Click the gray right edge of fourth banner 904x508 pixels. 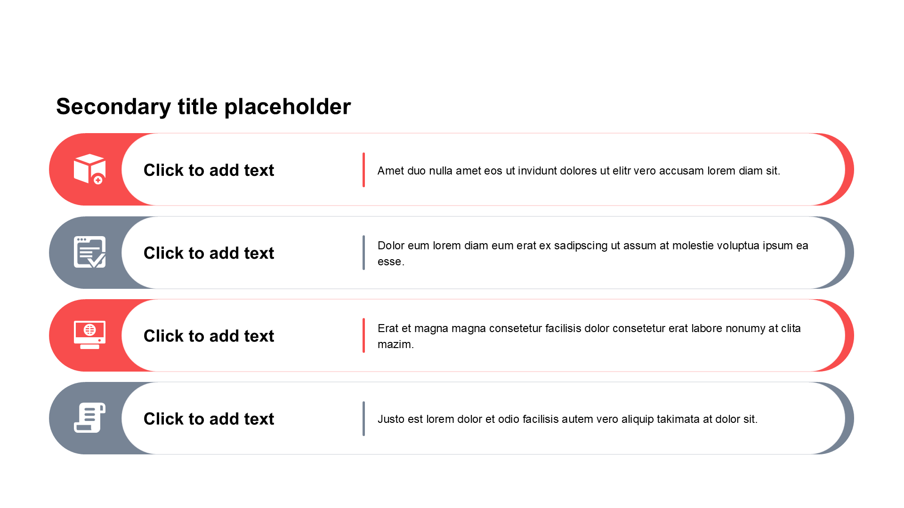(849, 418)
